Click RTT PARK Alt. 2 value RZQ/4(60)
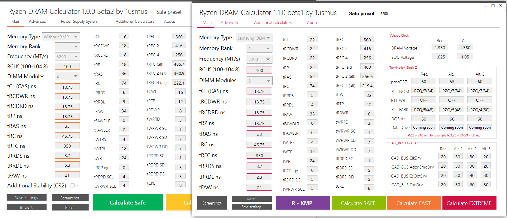507x218 pixels. coord(480,109)
